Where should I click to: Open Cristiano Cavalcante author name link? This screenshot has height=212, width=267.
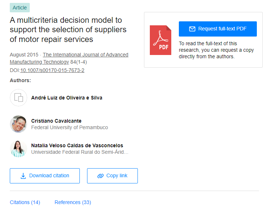click(56, 121)
